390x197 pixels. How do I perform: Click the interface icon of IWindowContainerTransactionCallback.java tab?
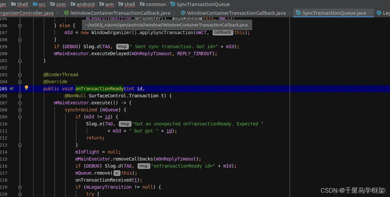coord(66,13)
